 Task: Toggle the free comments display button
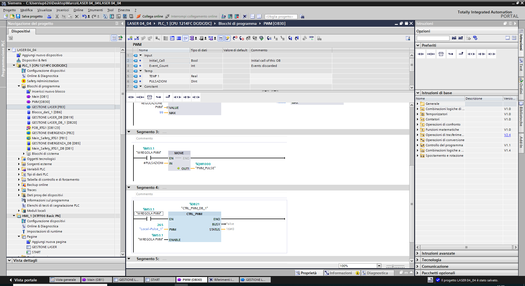click(185, 38)
